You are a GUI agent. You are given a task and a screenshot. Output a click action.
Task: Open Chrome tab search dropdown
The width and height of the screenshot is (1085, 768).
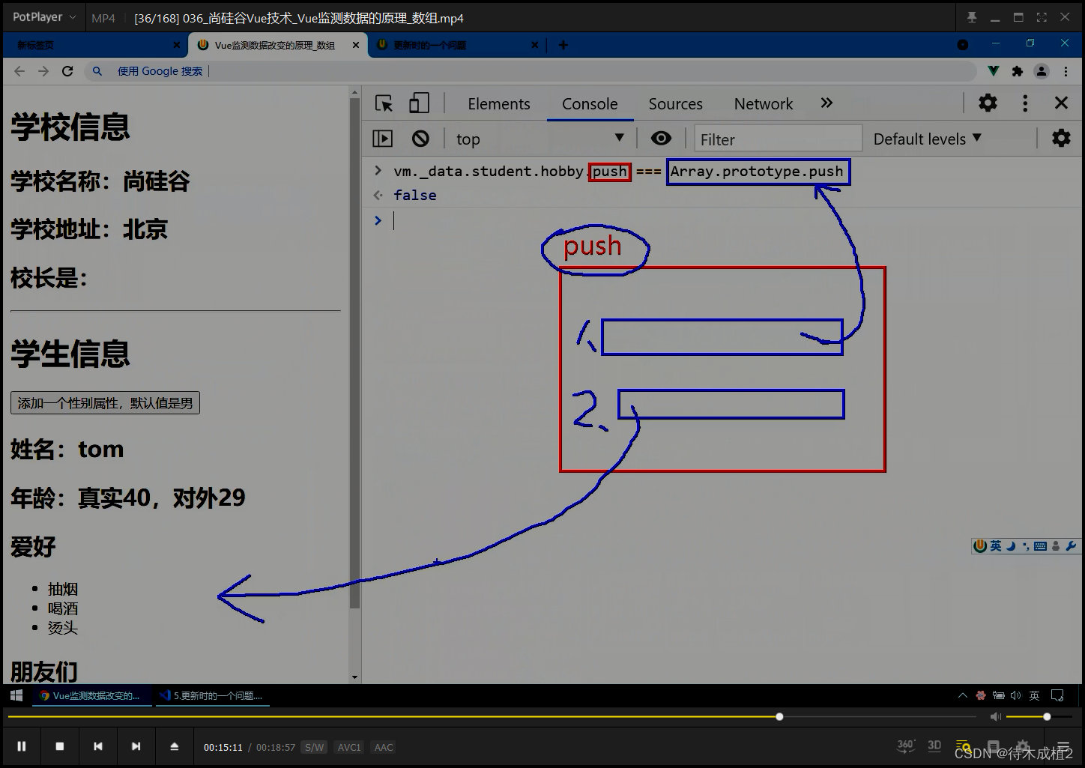(963, 45)
